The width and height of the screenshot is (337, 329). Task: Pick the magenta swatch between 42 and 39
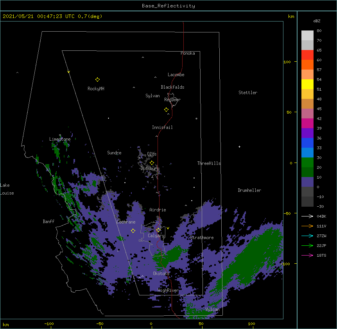tap(307, 123)
